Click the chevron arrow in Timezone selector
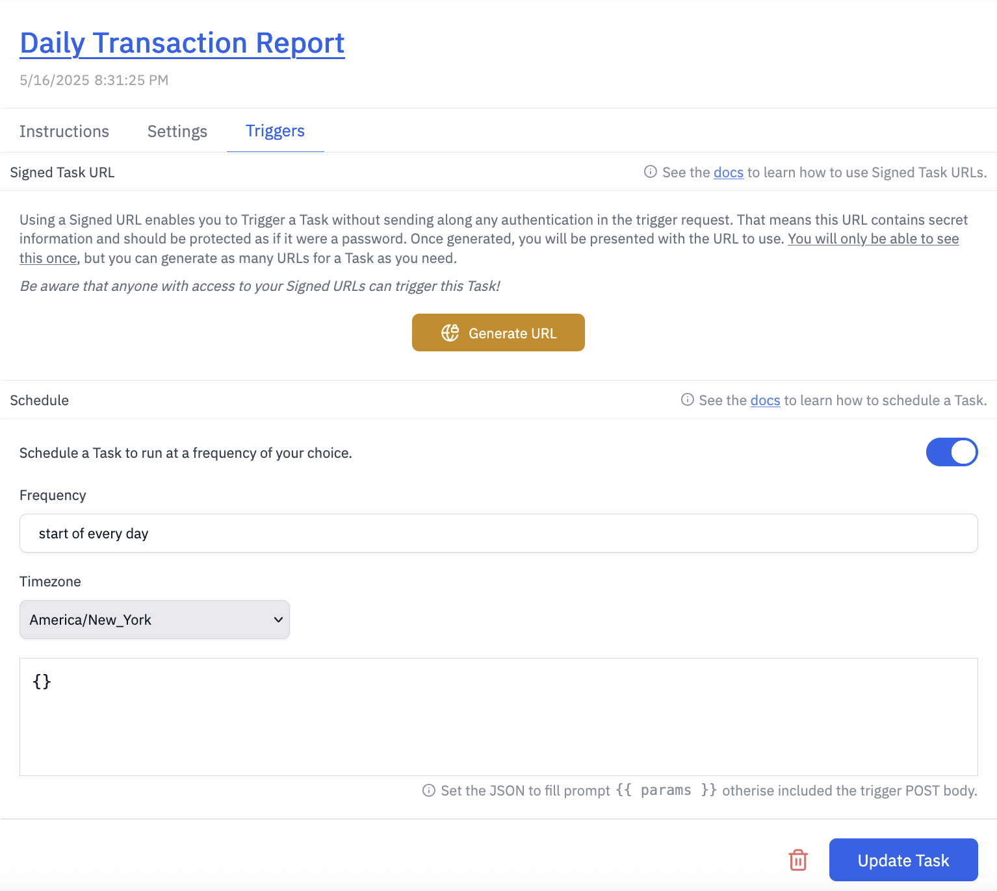 tap(278, 620)
